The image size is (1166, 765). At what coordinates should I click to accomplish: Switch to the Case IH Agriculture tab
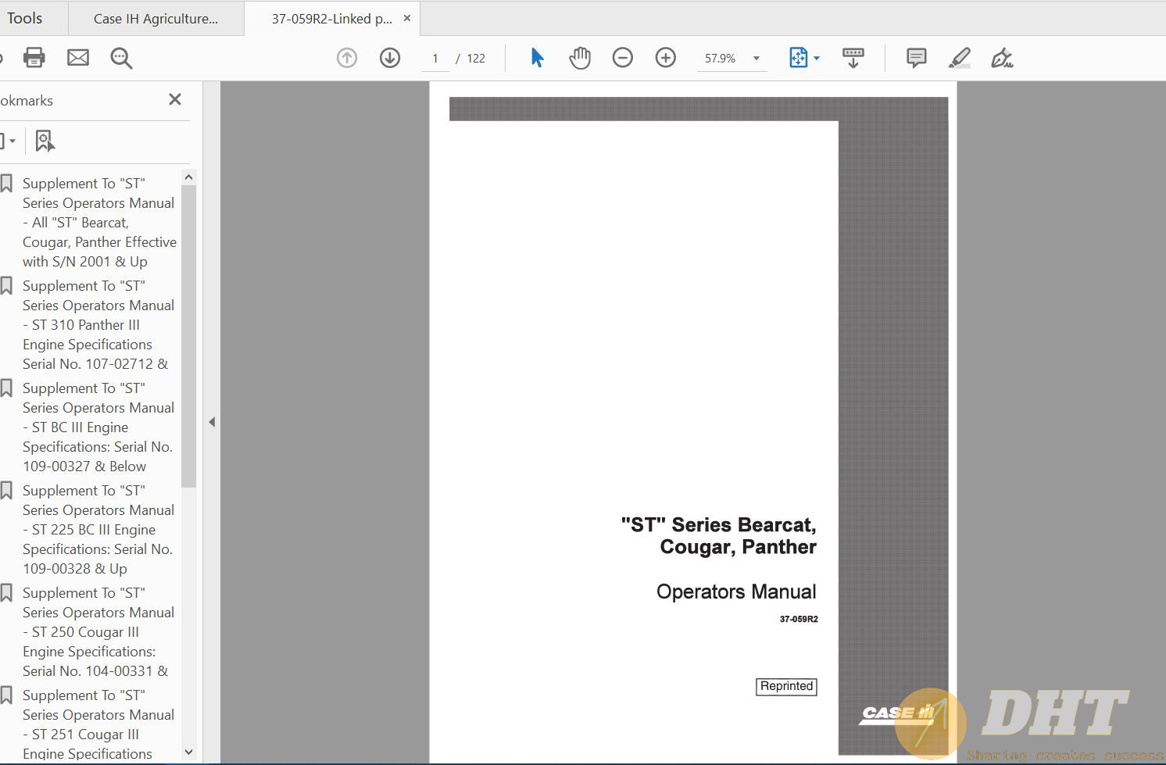click(156, 19)
